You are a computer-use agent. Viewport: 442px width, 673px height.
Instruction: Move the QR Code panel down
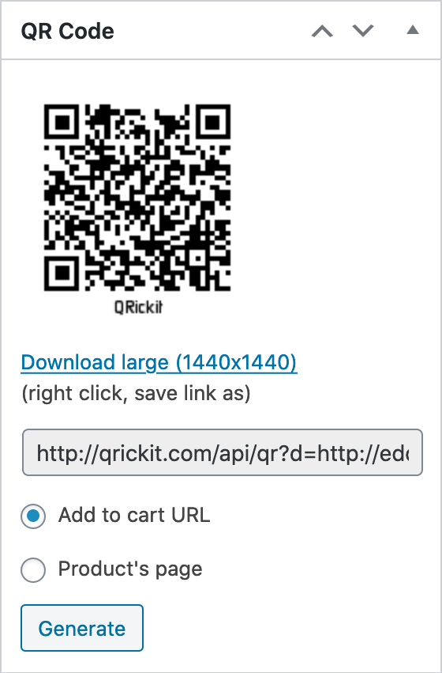[363, 31]
